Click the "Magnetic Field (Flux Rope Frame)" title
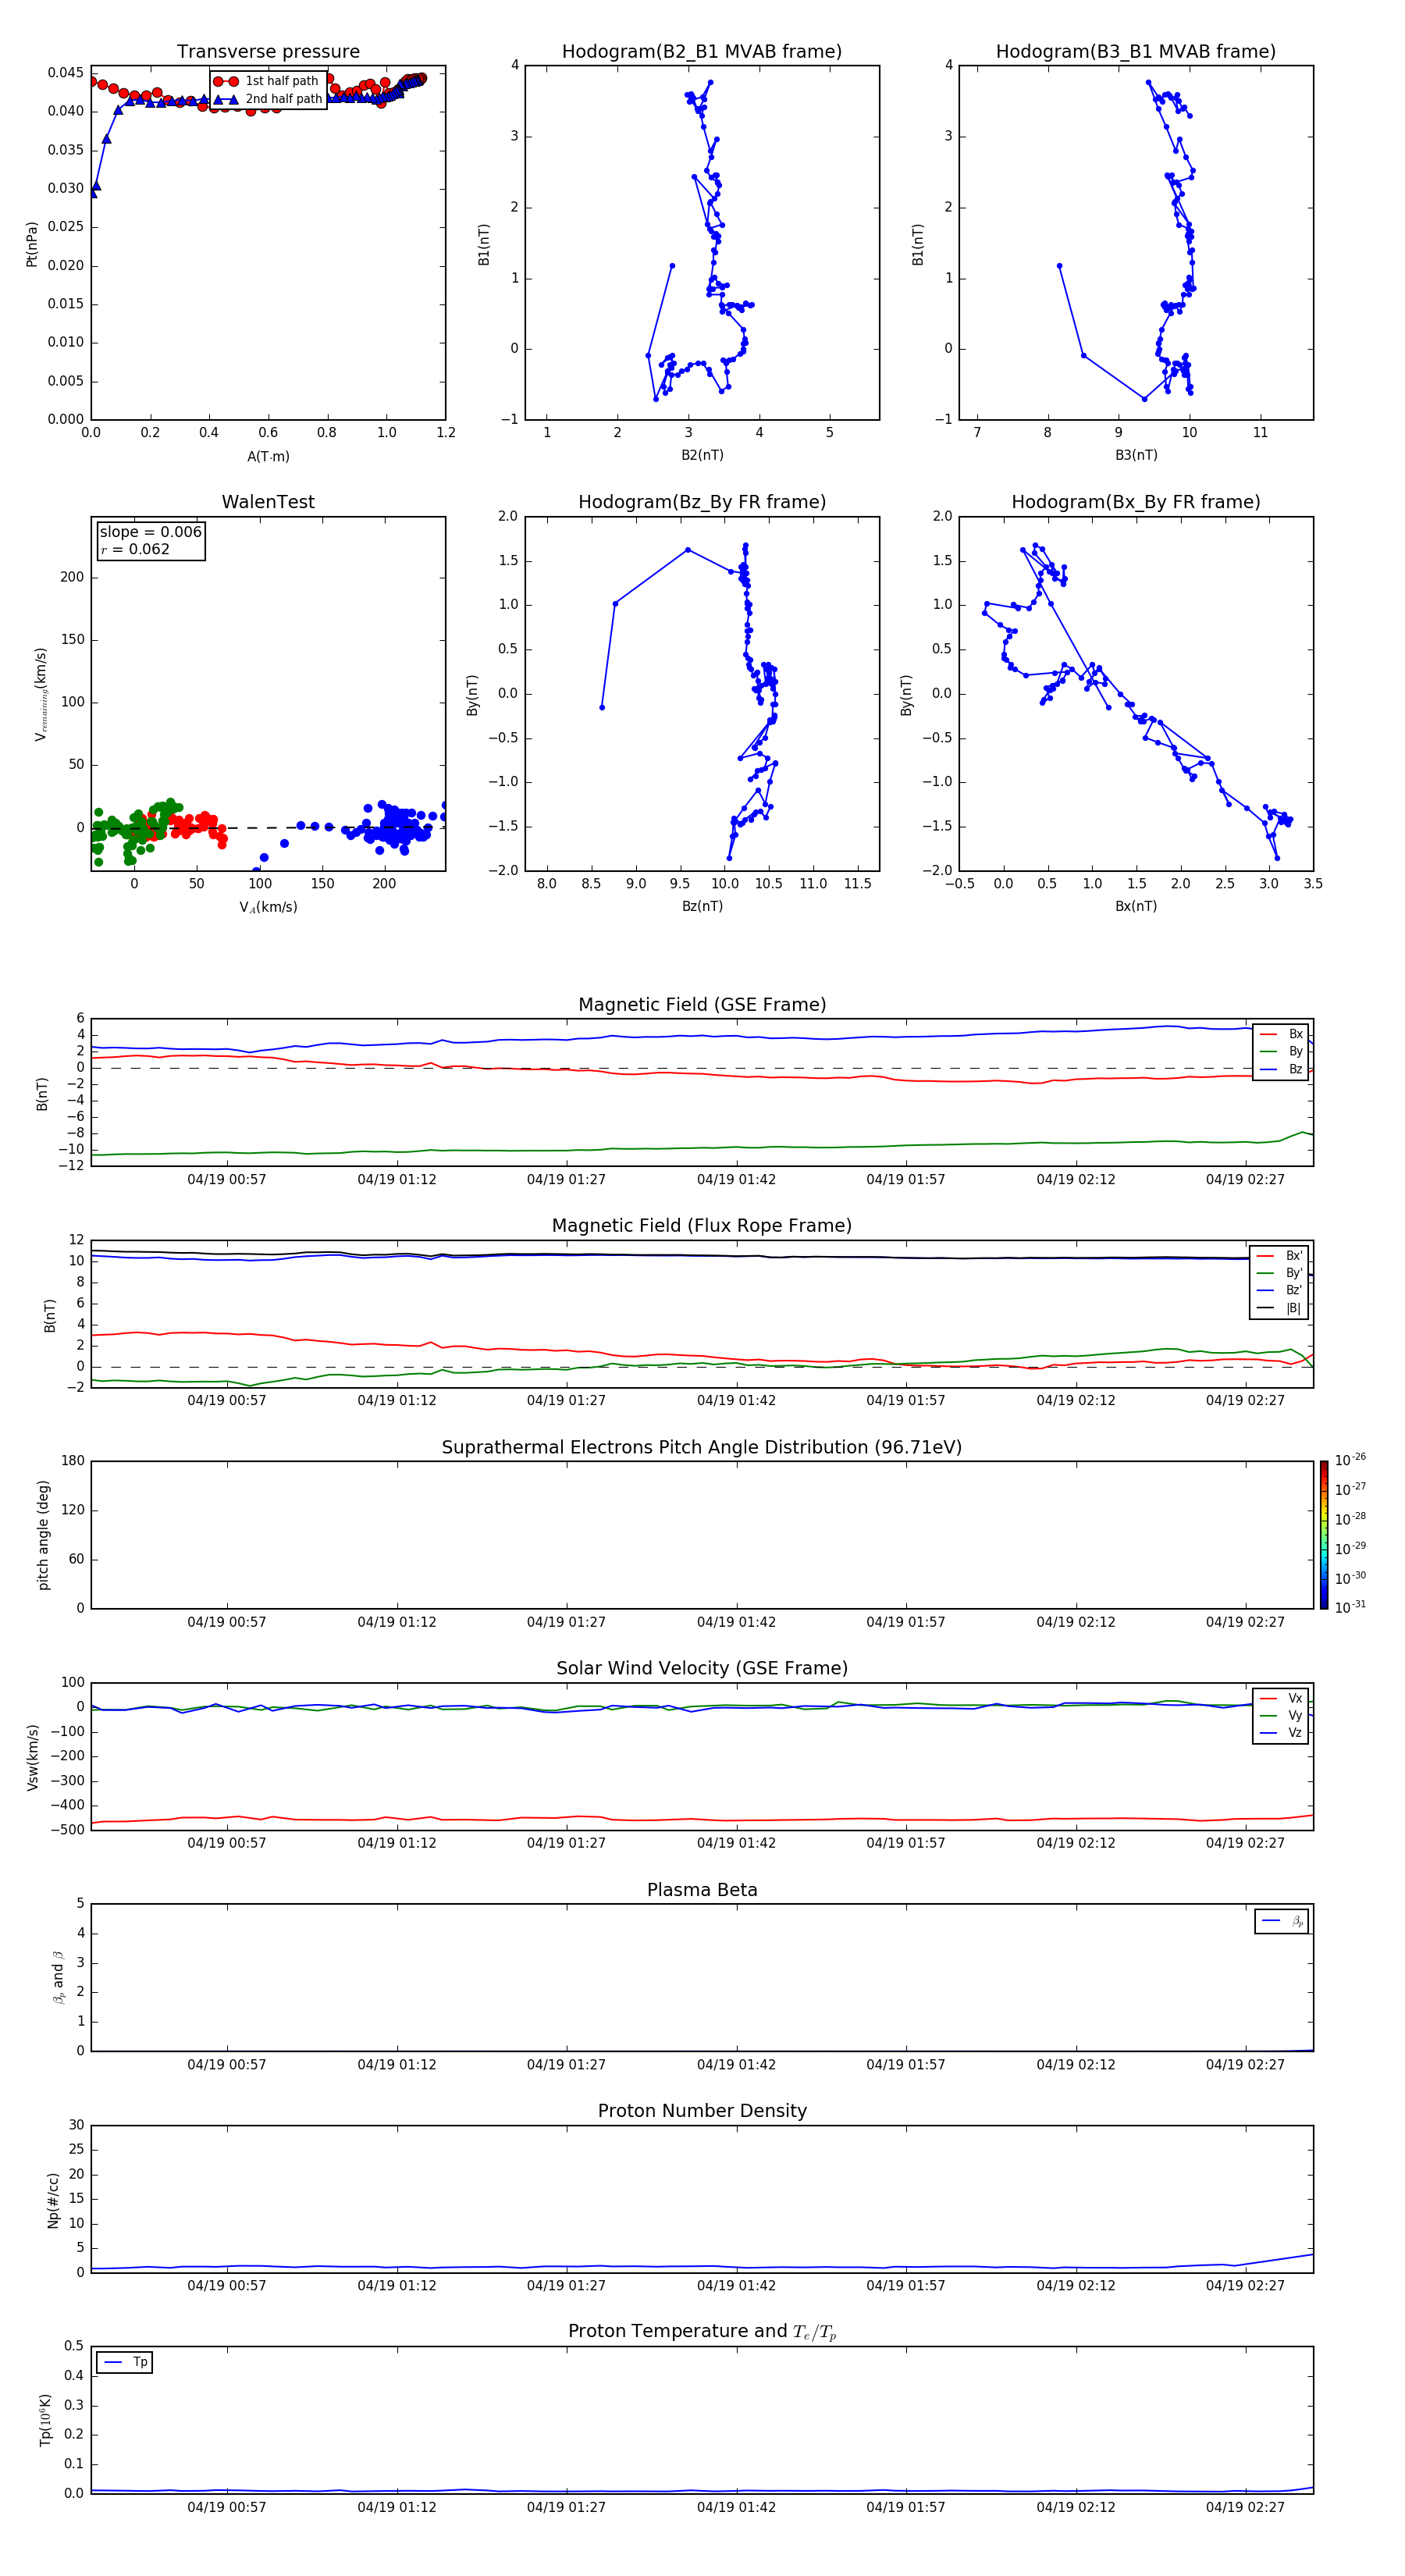The image size is (1405, 2576). click(x=702, y=1226)
